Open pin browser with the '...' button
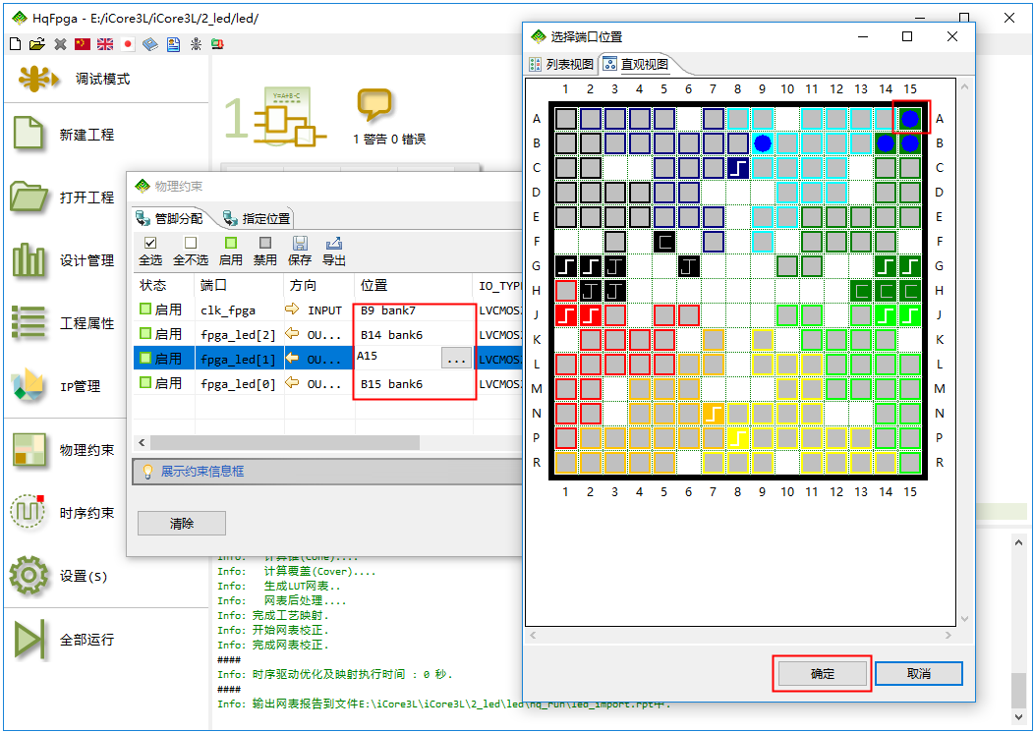The height and width of the screenshot is (732, 1034). [x=455, y=360]
